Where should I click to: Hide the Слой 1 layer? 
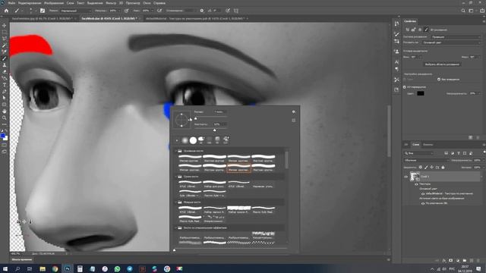406,177
